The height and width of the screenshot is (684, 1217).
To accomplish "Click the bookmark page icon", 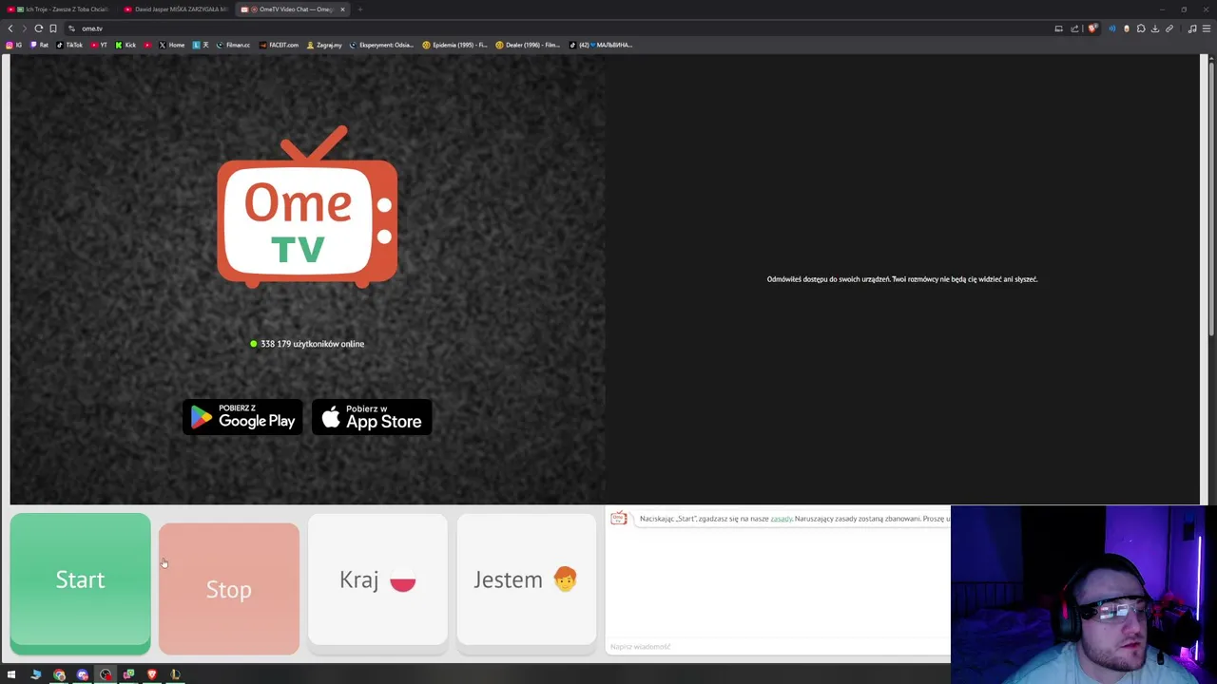I will [x=53, y=28].
